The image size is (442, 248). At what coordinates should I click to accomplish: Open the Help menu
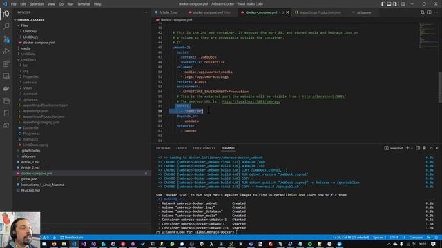[97, 4]
